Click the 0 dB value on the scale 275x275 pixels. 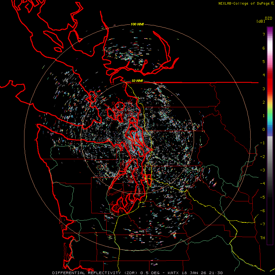pos(264,130)
